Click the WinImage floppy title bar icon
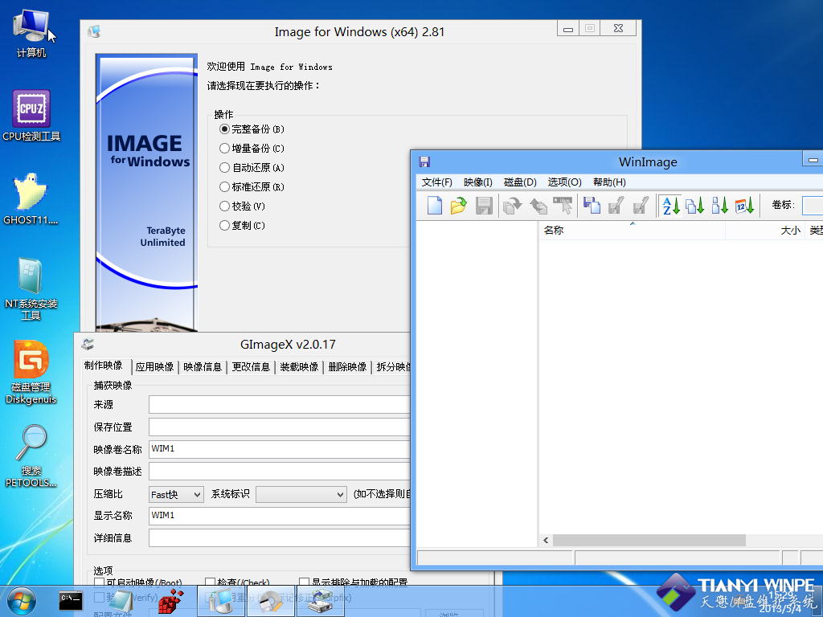This screenshot has width=823, height=617. pos(424,161)
